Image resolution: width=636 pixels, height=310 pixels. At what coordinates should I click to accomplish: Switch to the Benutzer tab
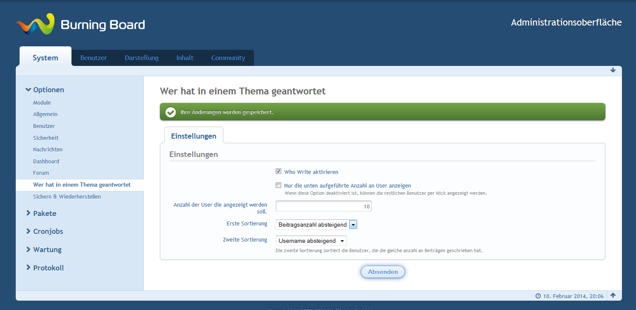[94, 58]
